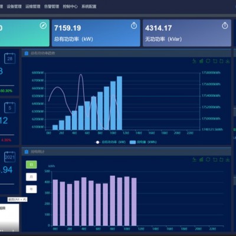Download the power trend chart as image

click(228, 61)
